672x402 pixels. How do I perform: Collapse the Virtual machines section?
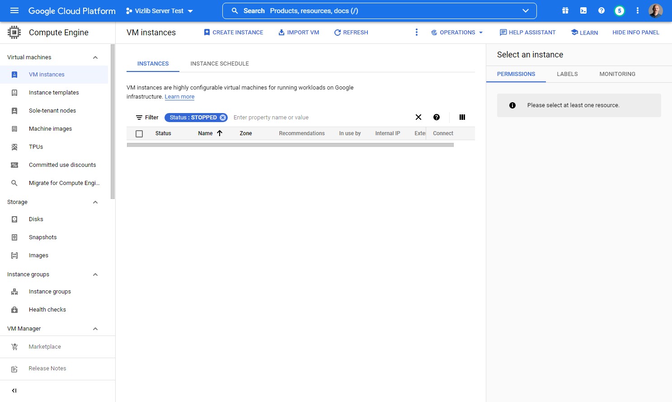point(95,57)
